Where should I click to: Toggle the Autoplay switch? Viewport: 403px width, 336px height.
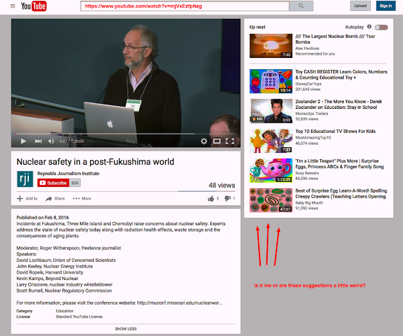(381, 27)
